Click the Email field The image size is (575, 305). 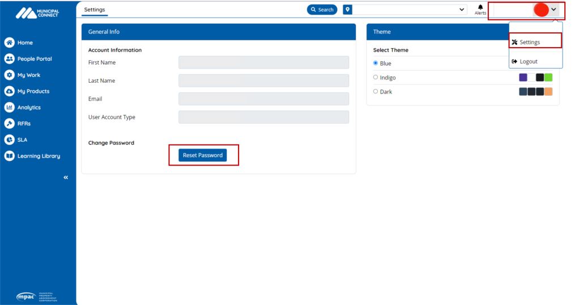click(263, 99)
